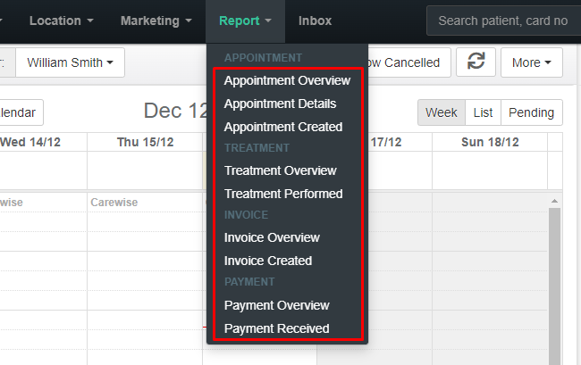The image size is (581, 365).
Task: Open the Inbox page
Action: [x=315, y=21]
